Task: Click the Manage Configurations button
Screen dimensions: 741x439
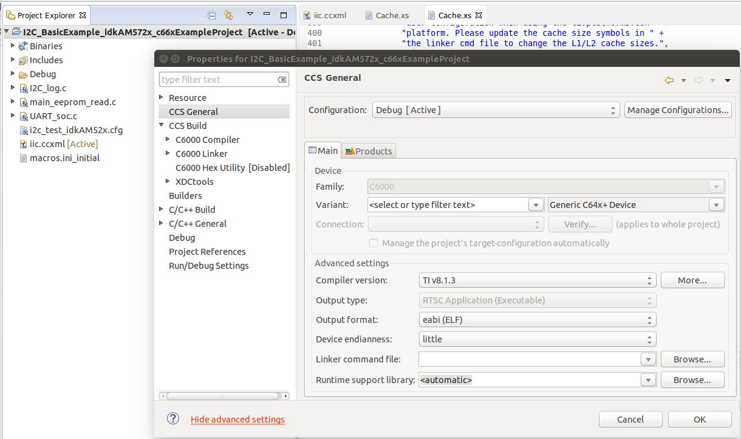Action: [678, 110]
